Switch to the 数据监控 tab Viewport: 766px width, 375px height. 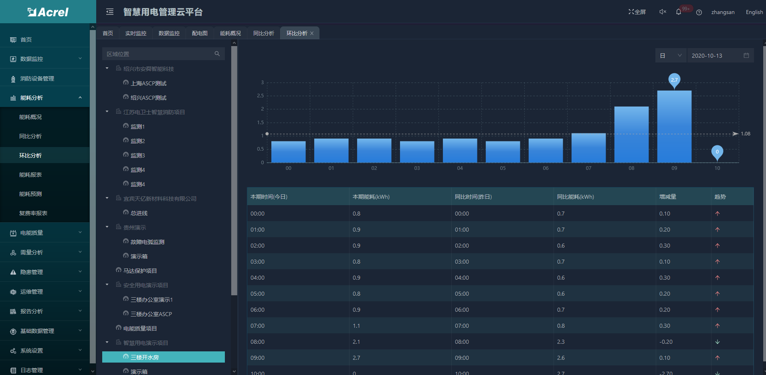(x=169, y=33)
